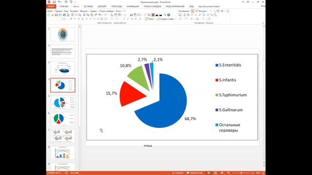
Task: Click the Redo icon in quick access toolbar
Action: pos(66,2)
